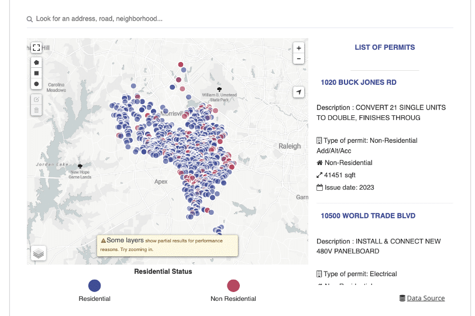Click the edit layers icon
The width and height of the screenshot is (475, 316).
[x=36, y=99]
